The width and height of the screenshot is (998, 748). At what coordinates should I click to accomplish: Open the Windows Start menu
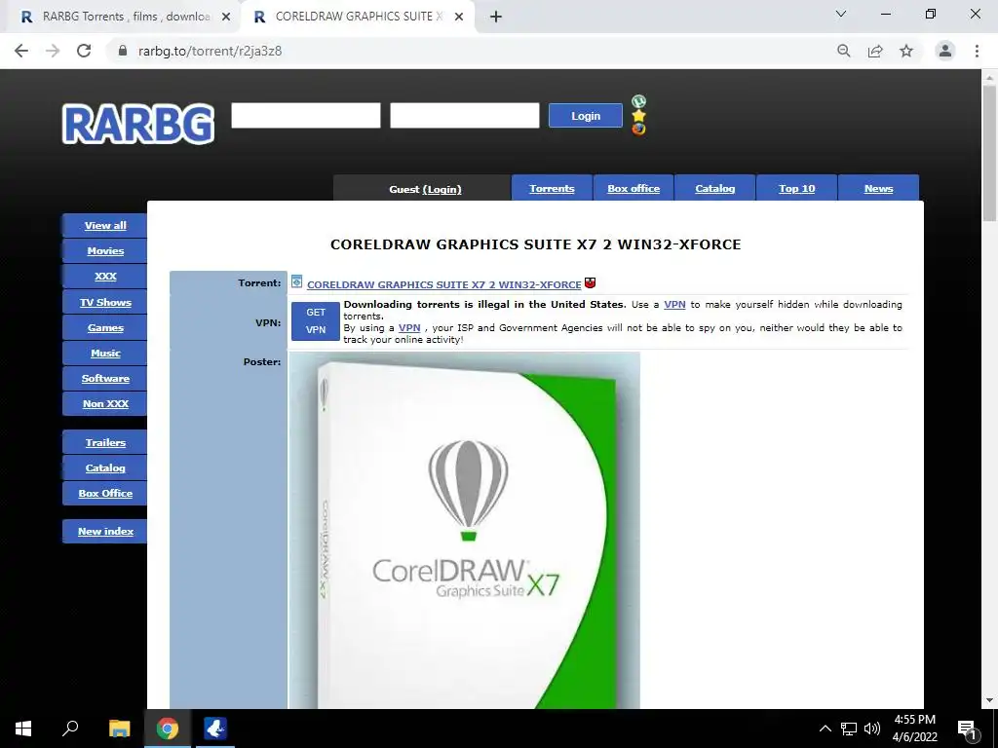click(x=23, y=729)
